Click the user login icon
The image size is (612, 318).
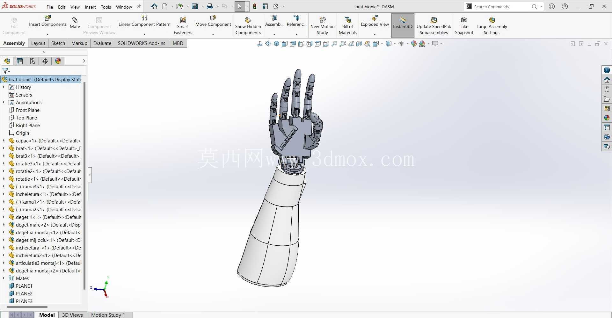(552, 6)
